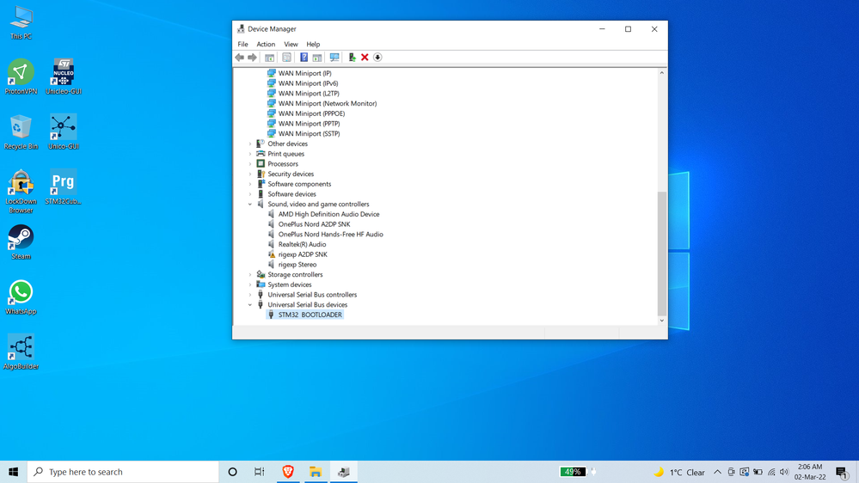This screenshot has height=483, width=859.
Task: Open the notification center icon
Action: click(x=843, y=472)
